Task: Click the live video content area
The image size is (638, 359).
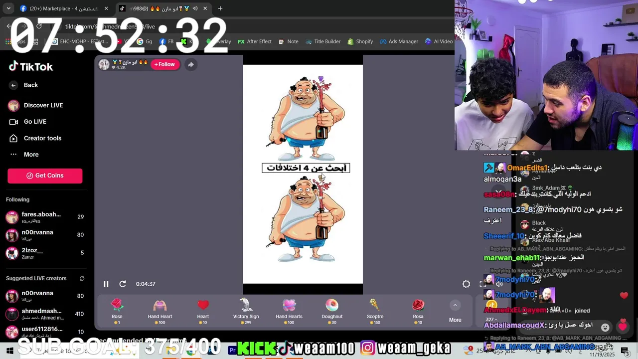Action: pyautogui.click(x=303, y=174)
